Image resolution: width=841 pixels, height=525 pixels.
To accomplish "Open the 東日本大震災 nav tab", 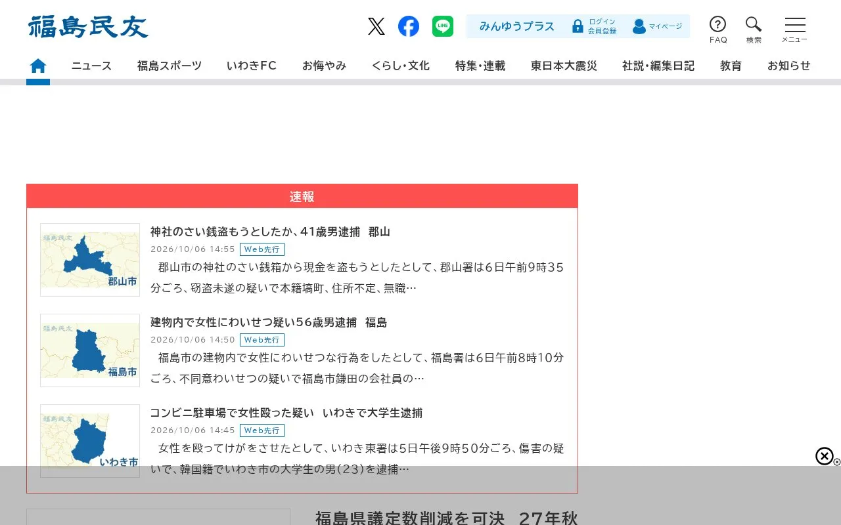I will 564,66.
